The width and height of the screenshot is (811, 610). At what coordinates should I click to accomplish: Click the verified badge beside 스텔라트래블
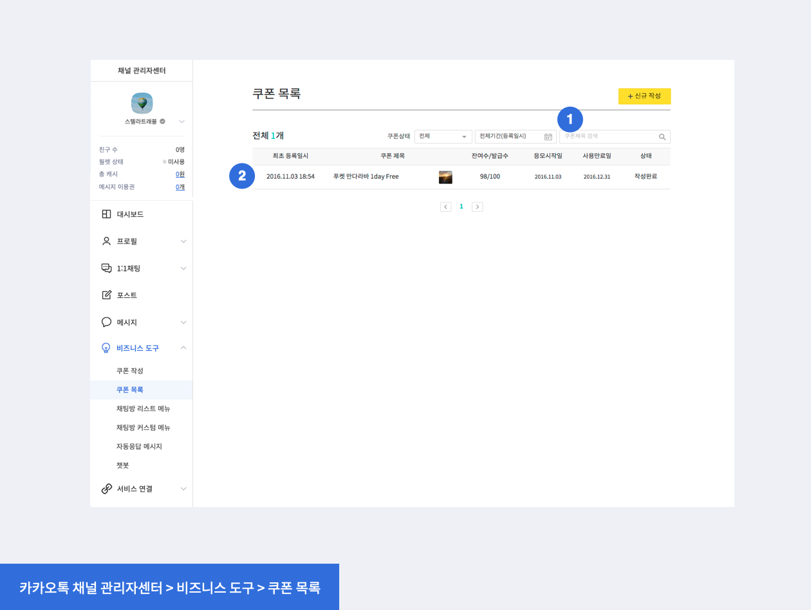(x=162, y=121)
